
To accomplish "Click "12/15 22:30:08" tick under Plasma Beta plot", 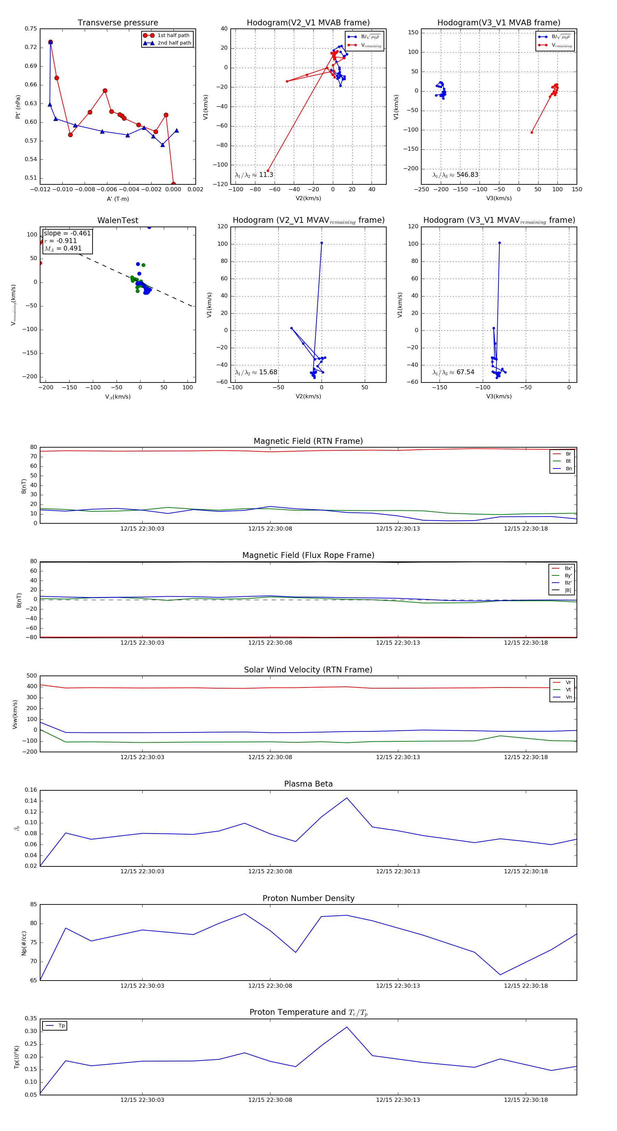I will [270, 871].
